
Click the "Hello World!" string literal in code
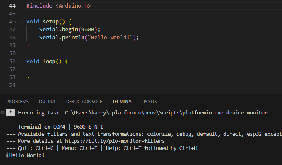coord(110,37)
